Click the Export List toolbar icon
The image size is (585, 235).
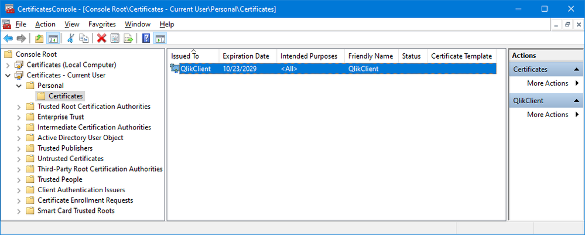pos(128,38)
